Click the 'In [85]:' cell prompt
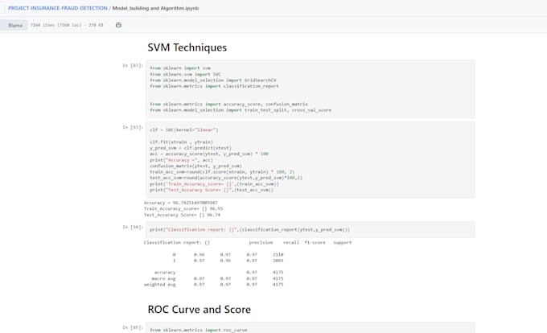 pyautogui.click(x=133, y=327)
